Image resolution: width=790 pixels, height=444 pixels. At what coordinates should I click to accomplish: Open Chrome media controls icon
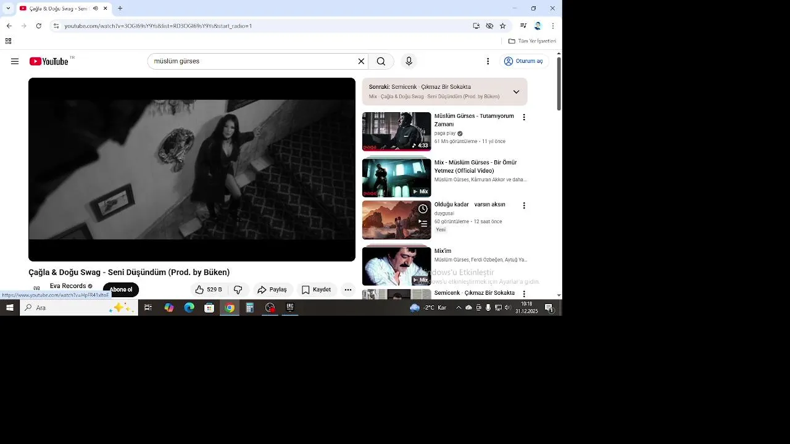tap(523, 26)
